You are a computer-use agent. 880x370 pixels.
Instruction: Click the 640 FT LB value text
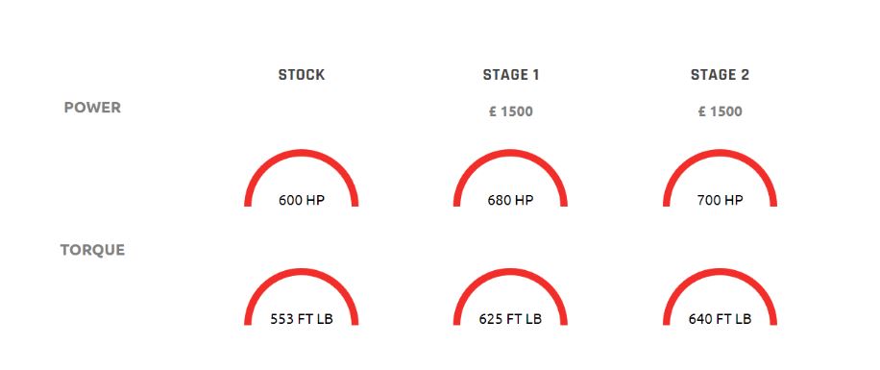(x=721, y=319)
